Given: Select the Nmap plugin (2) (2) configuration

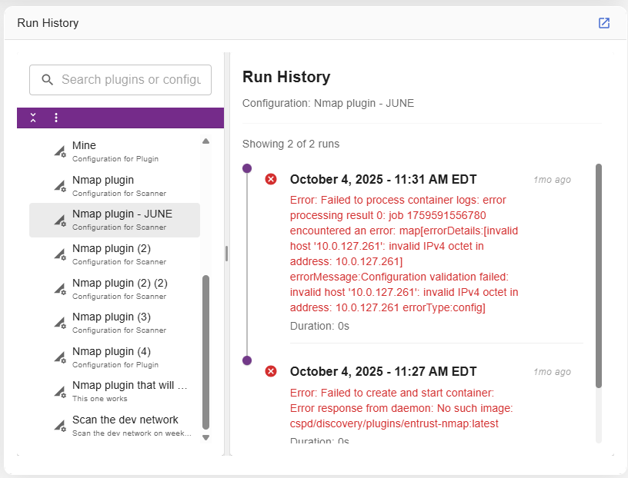Looking at the screenshot, I should coord(119,288).
